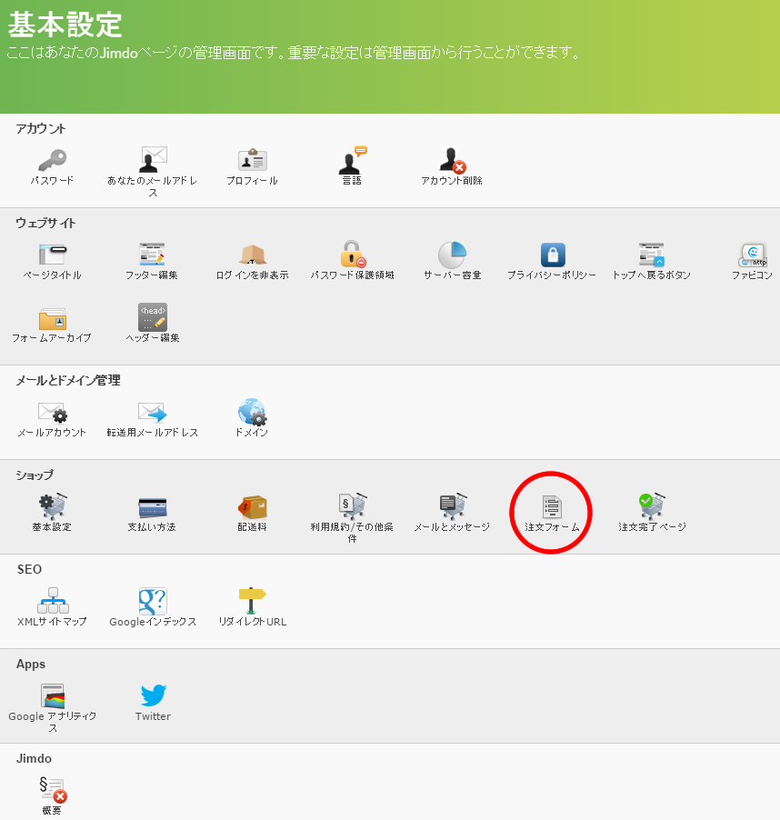Open the リダイレクトURL signpost icon

click(x=252, y=600)
